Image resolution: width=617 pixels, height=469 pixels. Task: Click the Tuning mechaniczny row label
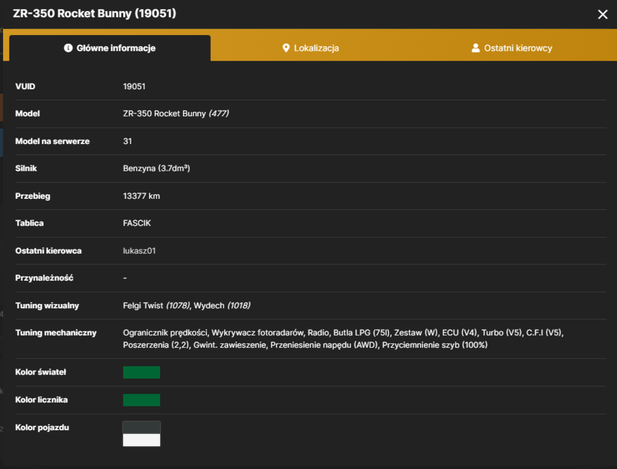click(56, 333)
